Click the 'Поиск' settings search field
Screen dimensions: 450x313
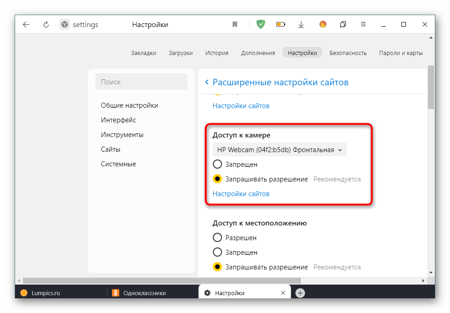(x=141, y=82)
